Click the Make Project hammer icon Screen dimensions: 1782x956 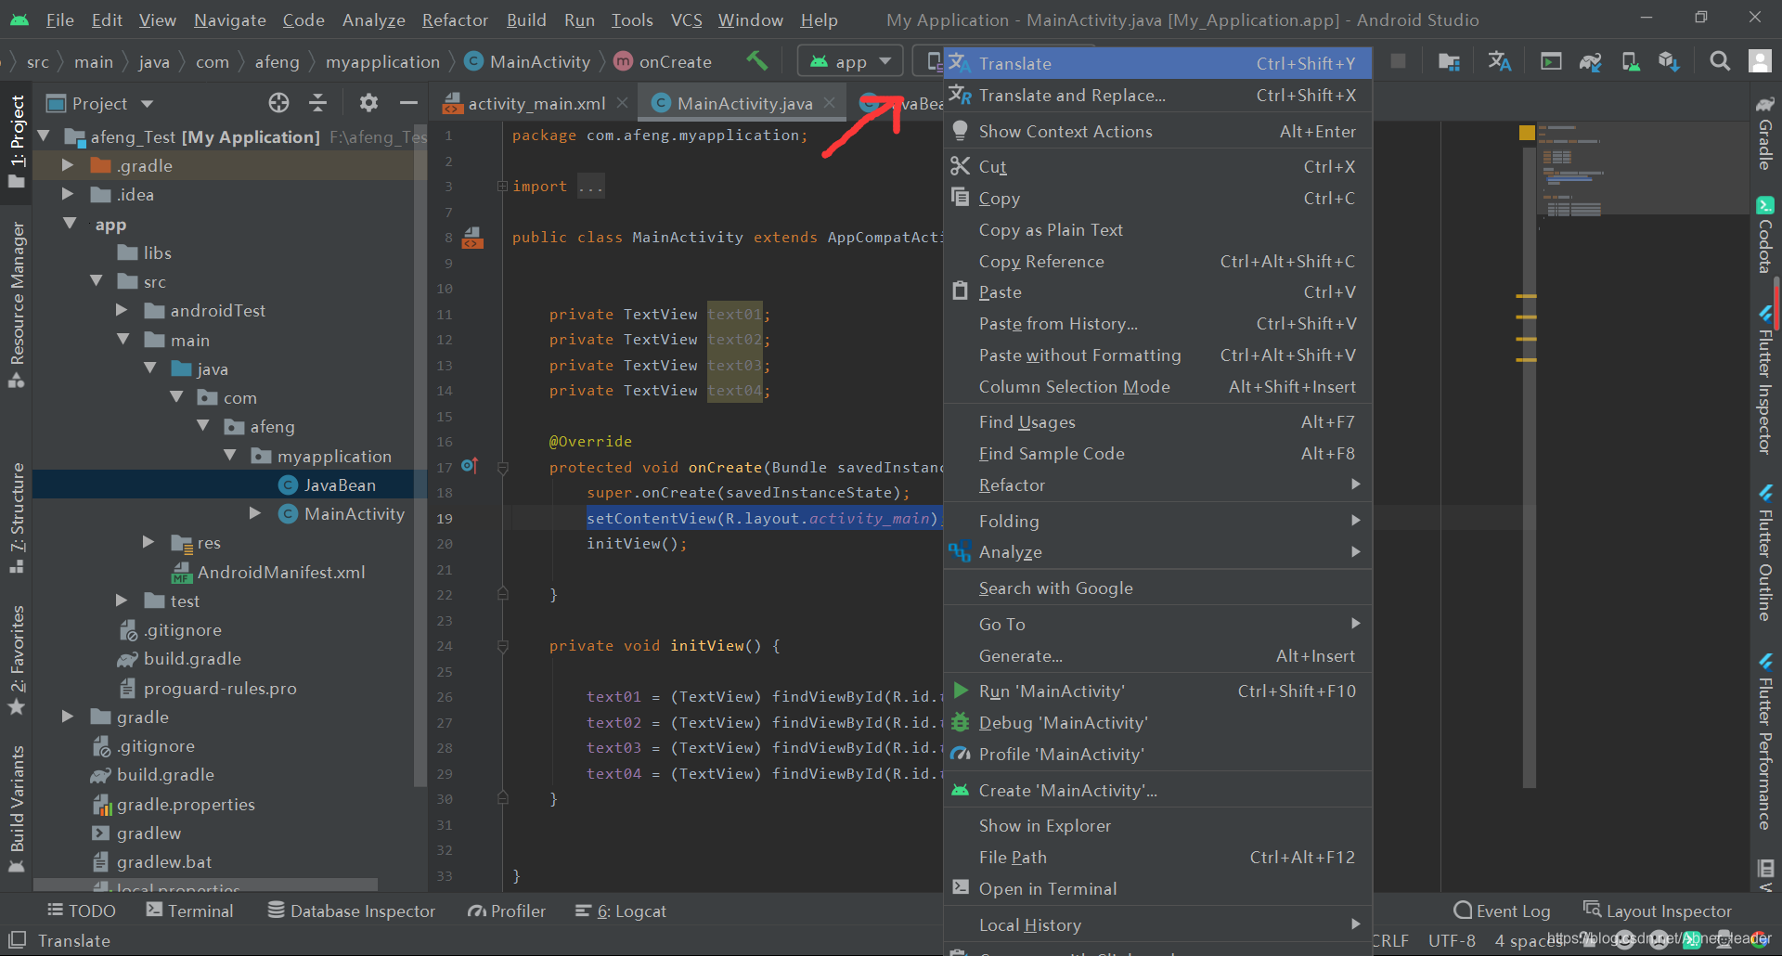point(756,61)
